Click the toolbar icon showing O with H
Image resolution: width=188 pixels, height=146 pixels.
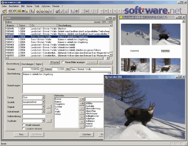[x=47, y=11]
